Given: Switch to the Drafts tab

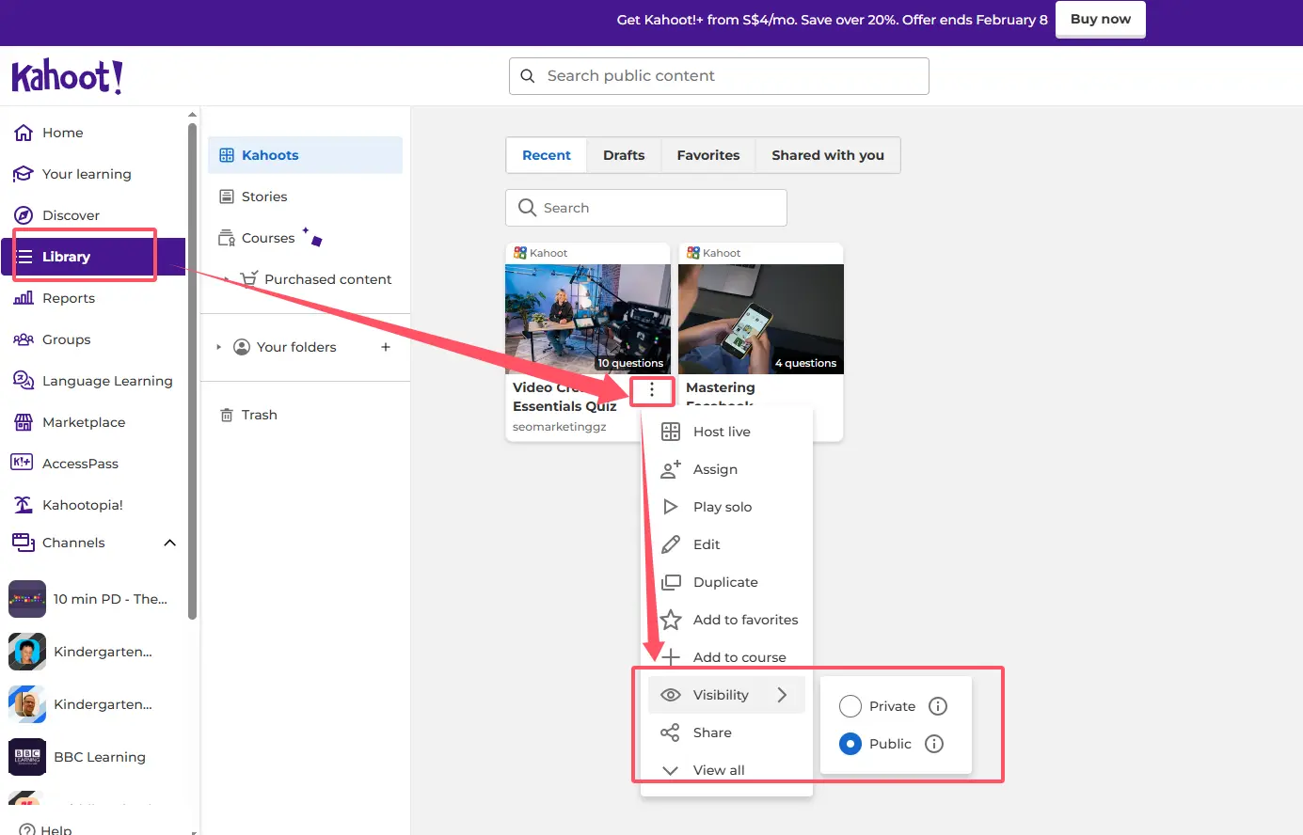Looking at the screenshot, I should pos(624,155).
